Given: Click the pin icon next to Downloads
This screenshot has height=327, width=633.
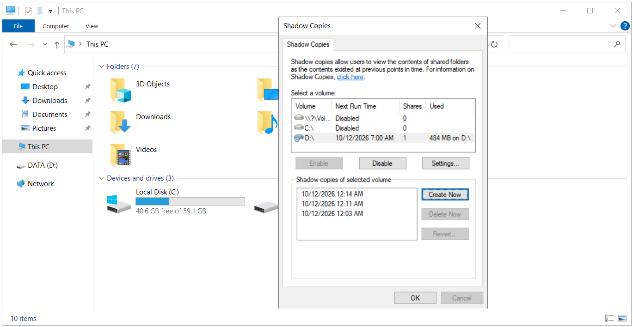Looking at the screenshot, I should [87, 101].
